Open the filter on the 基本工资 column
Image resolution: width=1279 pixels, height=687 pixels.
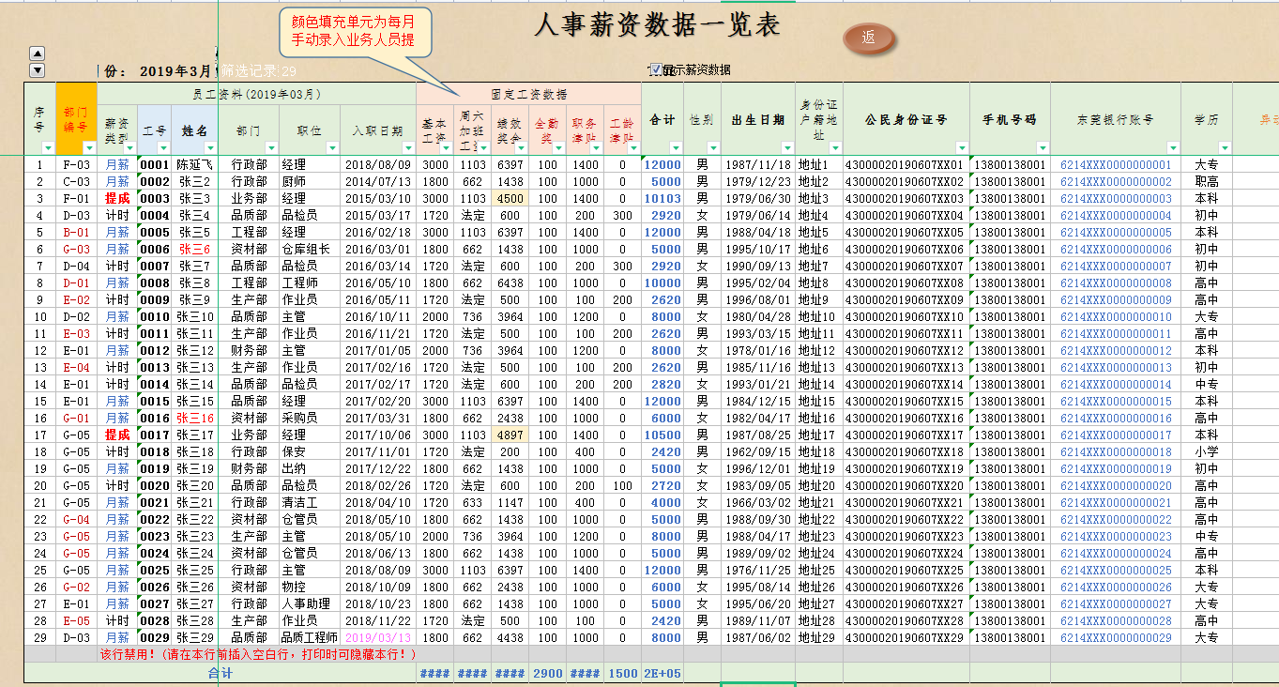click(x=445, y=147)
